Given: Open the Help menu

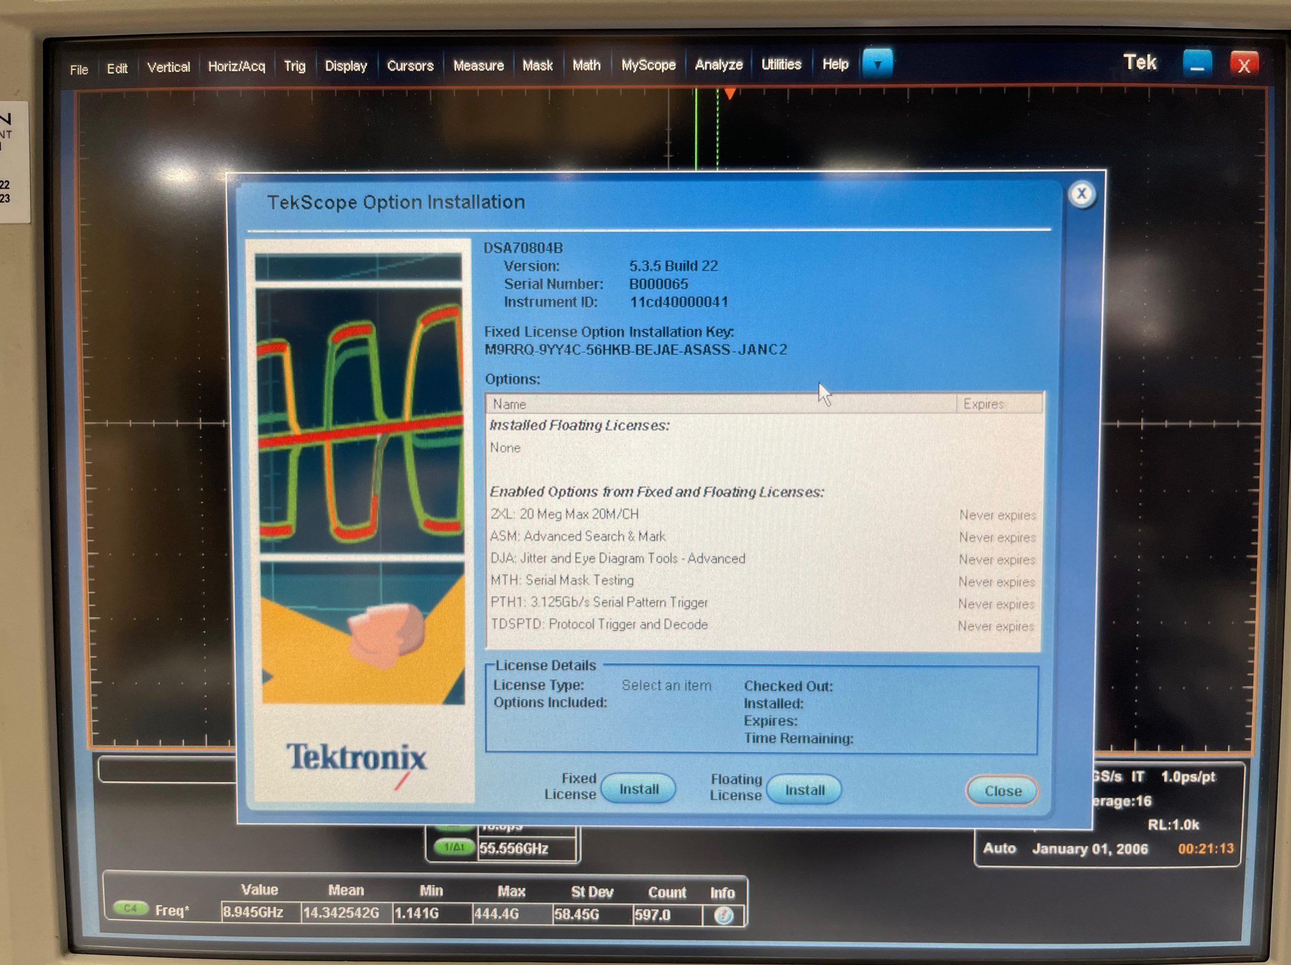Looking at the screenshot, I should tap(835, 64).
